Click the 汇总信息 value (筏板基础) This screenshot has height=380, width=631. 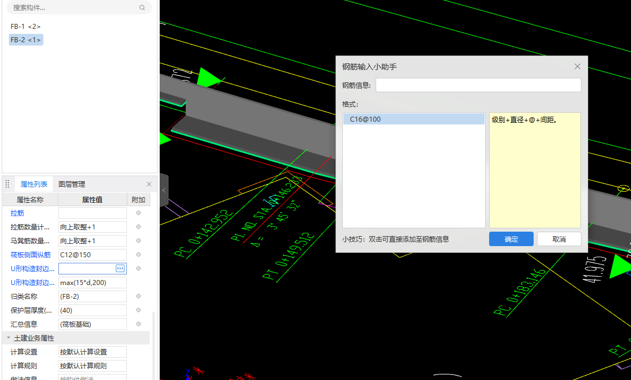click(x=92, y=324)
